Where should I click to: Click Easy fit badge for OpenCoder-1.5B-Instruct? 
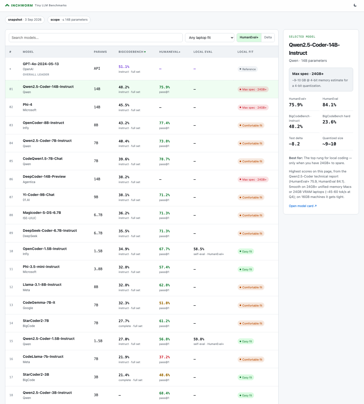click(x=246, y=251)
